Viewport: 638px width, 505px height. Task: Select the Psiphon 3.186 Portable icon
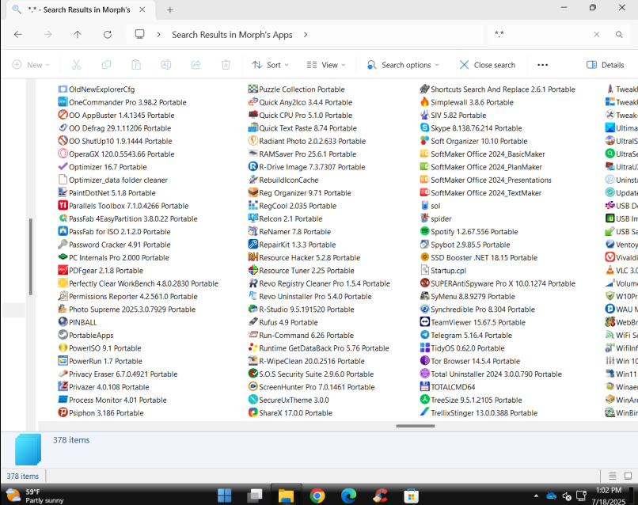point(63,412)
